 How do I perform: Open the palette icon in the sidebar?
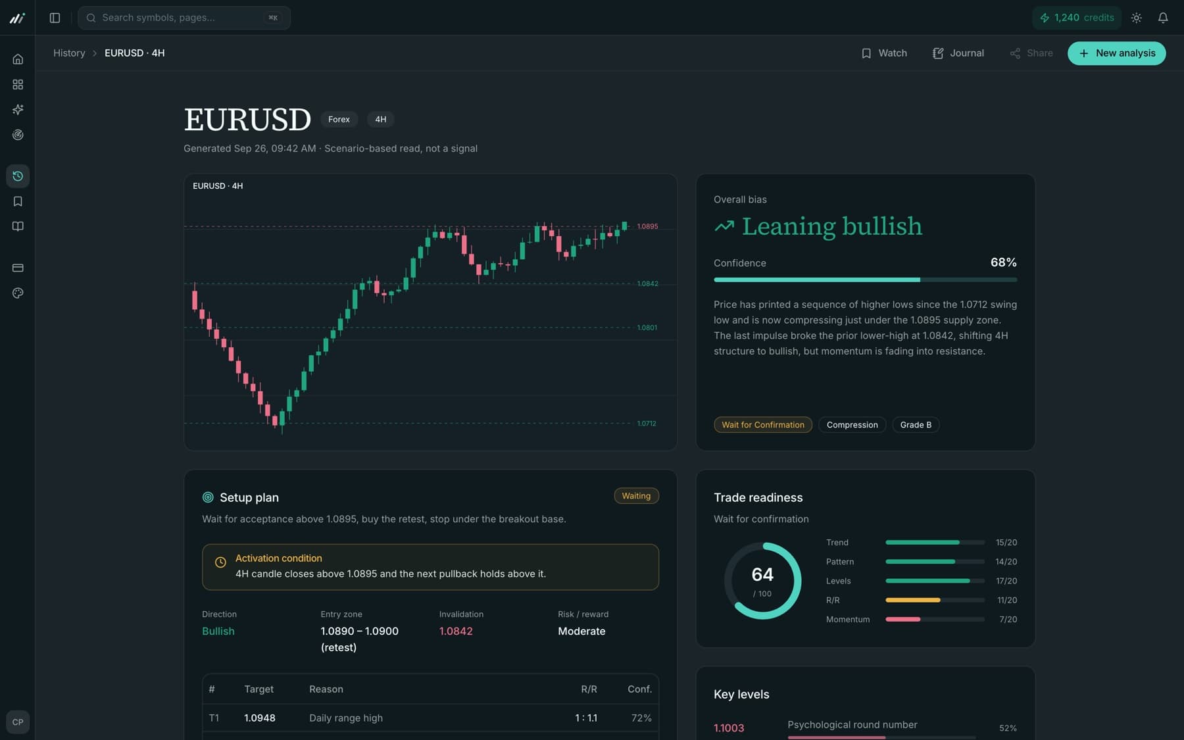[18, 293]
